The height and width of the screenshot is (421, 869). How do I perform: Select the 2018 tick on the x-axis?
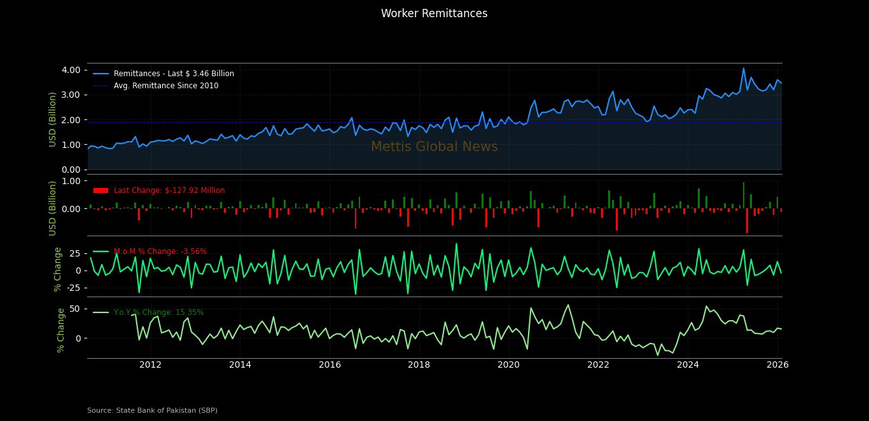pos(419,364)
